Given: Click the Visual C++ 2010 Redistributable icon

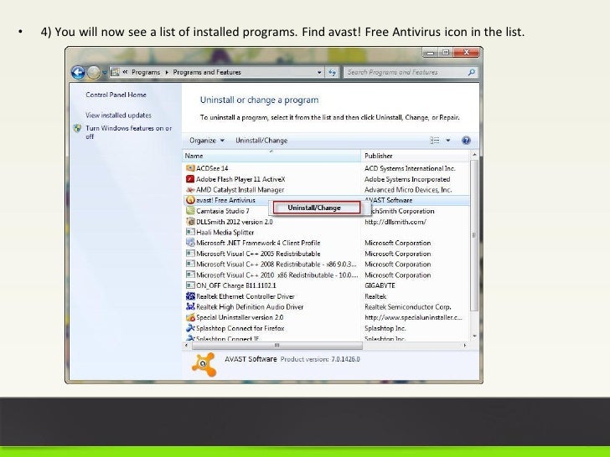Looking at the screenshot, I should [x=190, y=275].
